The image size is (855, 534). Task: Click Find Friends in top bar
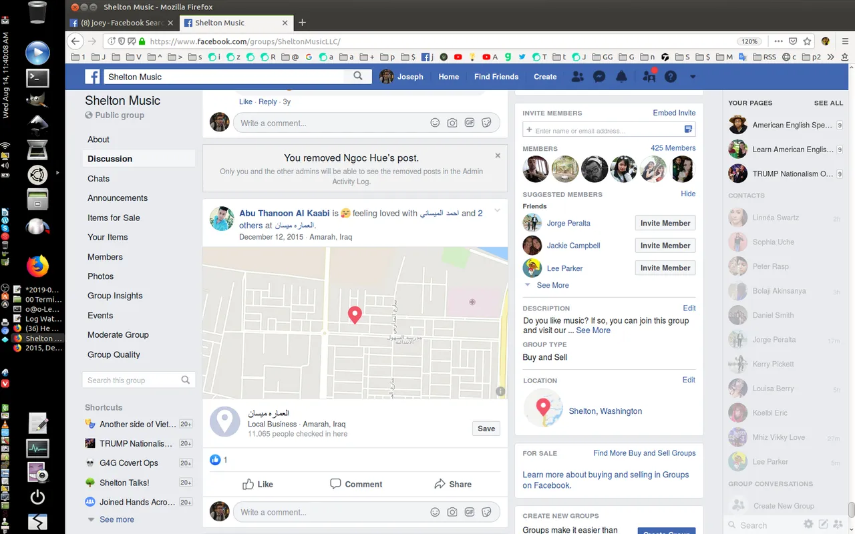[496, 77]
